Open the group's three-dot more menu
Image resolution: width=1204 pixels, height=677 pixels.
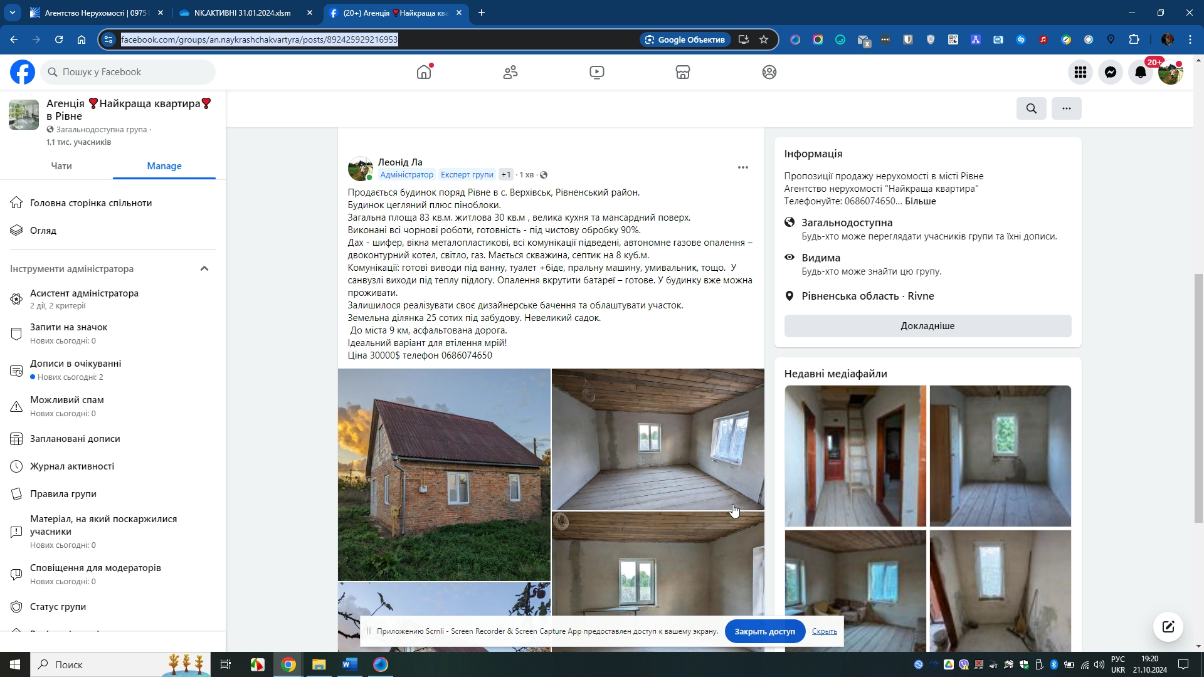(x=1066, y=108)
